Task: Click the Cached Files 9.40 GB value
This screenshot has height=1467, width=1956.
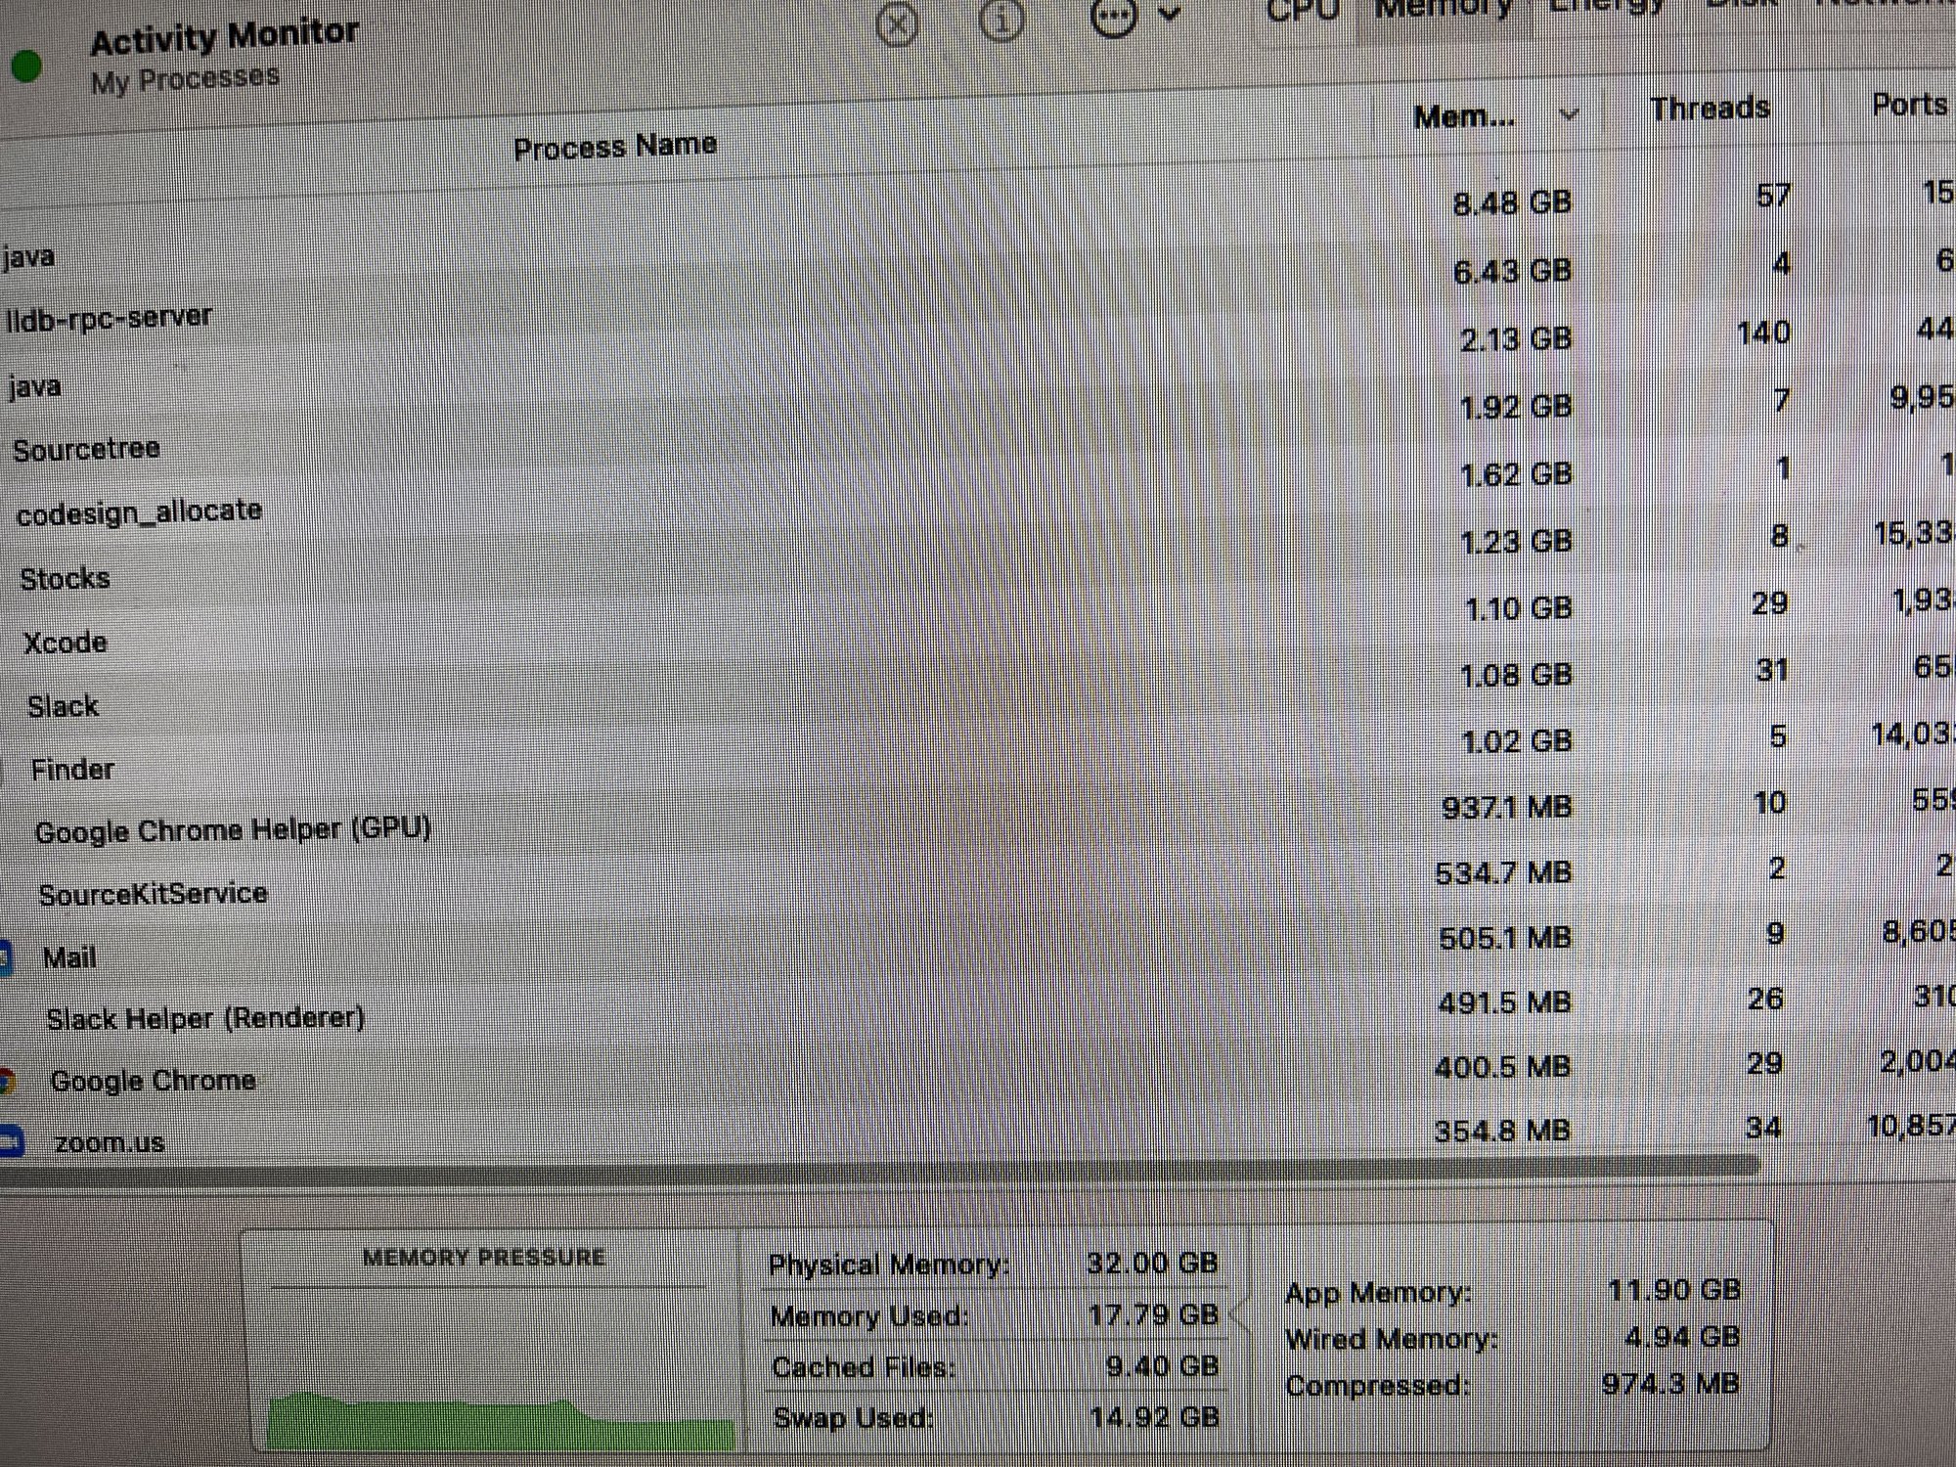Action: click(1162, 1365)
